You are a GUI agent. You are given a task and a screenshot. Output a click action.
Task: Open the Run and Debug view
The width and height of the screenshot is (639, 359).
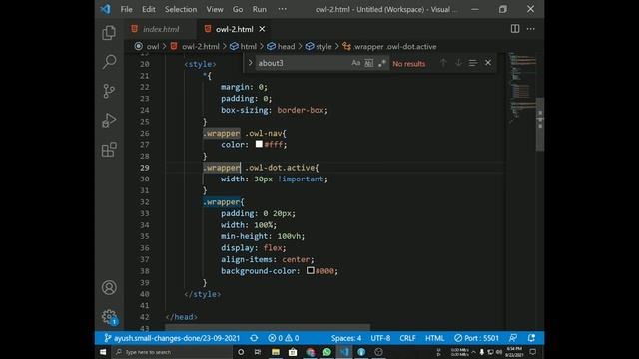[109, 120]
